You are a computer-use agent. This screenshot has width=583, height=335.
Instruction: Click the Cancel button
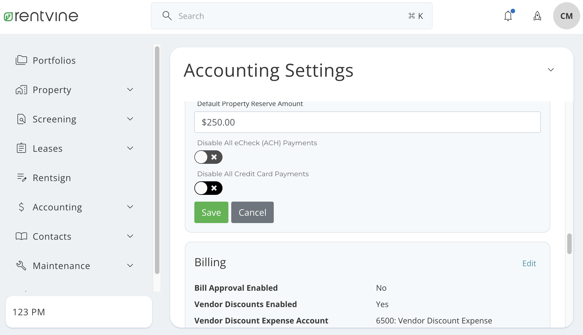point(252,212)
